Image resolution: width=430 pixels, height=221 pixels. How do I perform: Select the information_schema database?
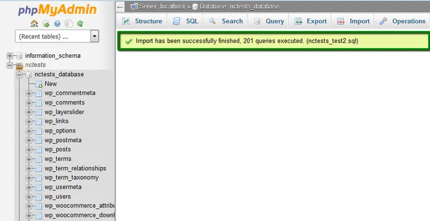(53, 56)
